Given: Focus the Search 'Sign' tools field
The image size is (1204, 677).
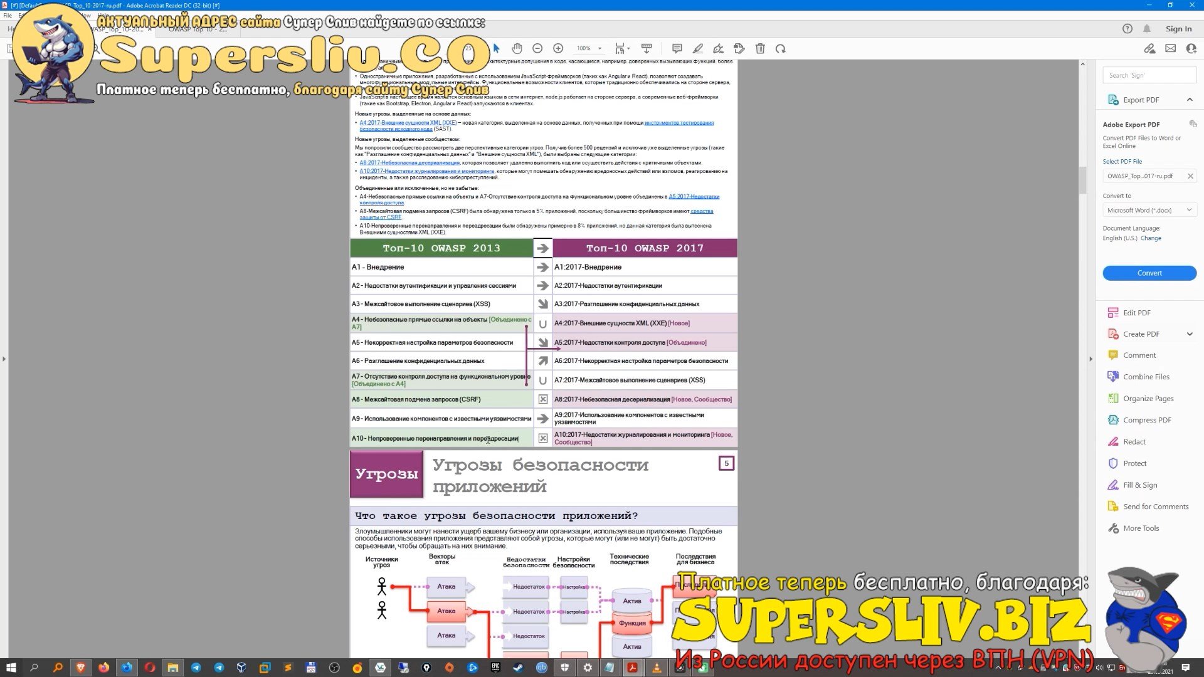Looking at the screenshot, I should (1149, 75).
